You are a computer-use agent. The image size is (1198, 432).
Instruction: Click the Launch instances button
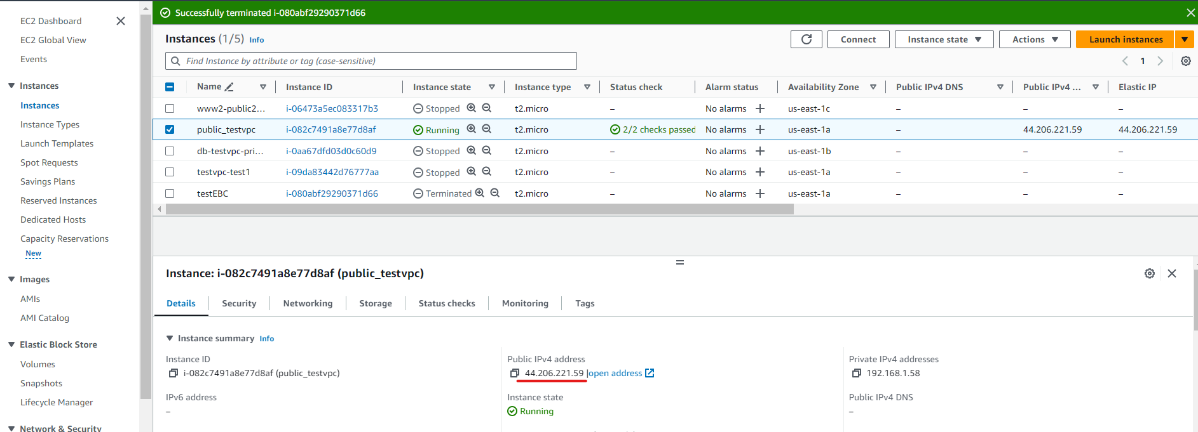(1126, 39)
